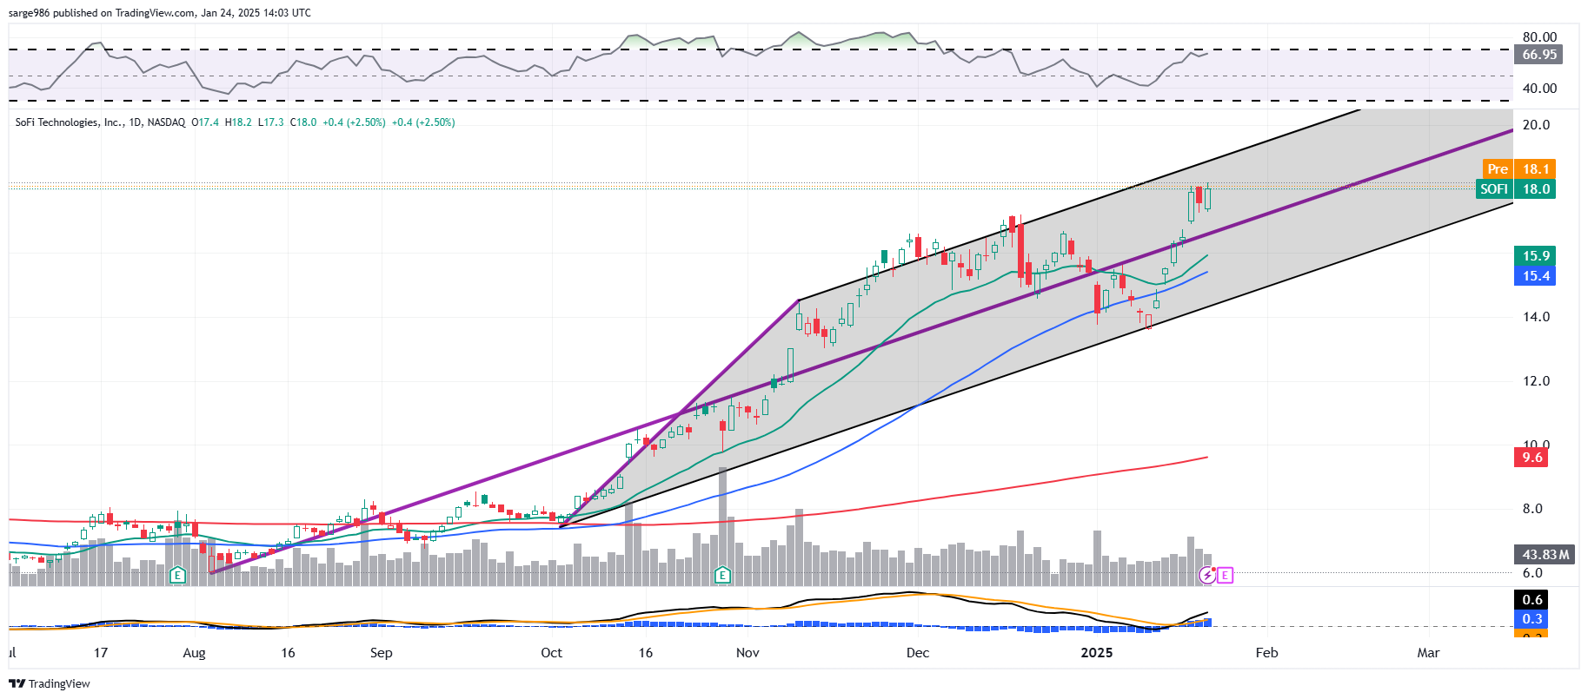
Task: Click the 2025 label on time axis
Action: (1096, 653)
